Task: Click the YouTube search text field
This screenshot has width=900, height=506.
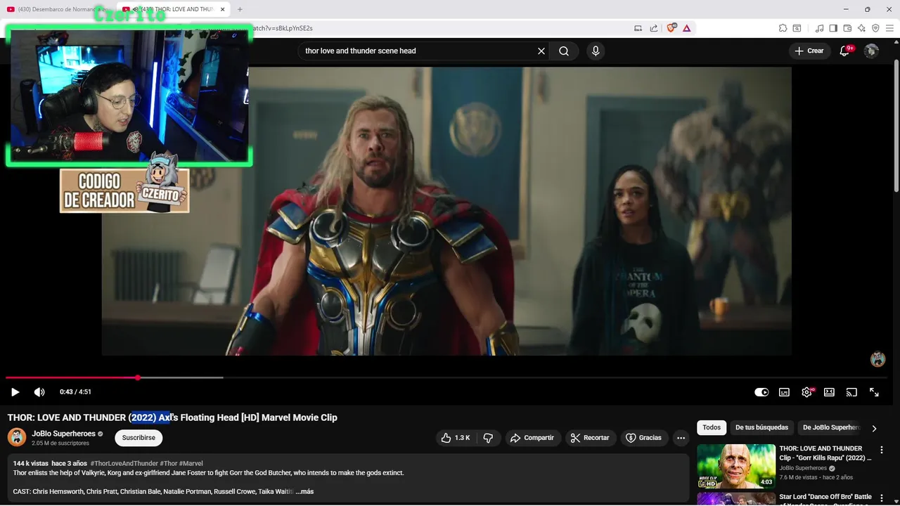Action: [418, 51]
